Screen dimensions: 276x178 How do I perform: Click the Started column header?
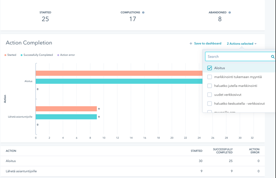pyautogui.click(x=196, y=151)
